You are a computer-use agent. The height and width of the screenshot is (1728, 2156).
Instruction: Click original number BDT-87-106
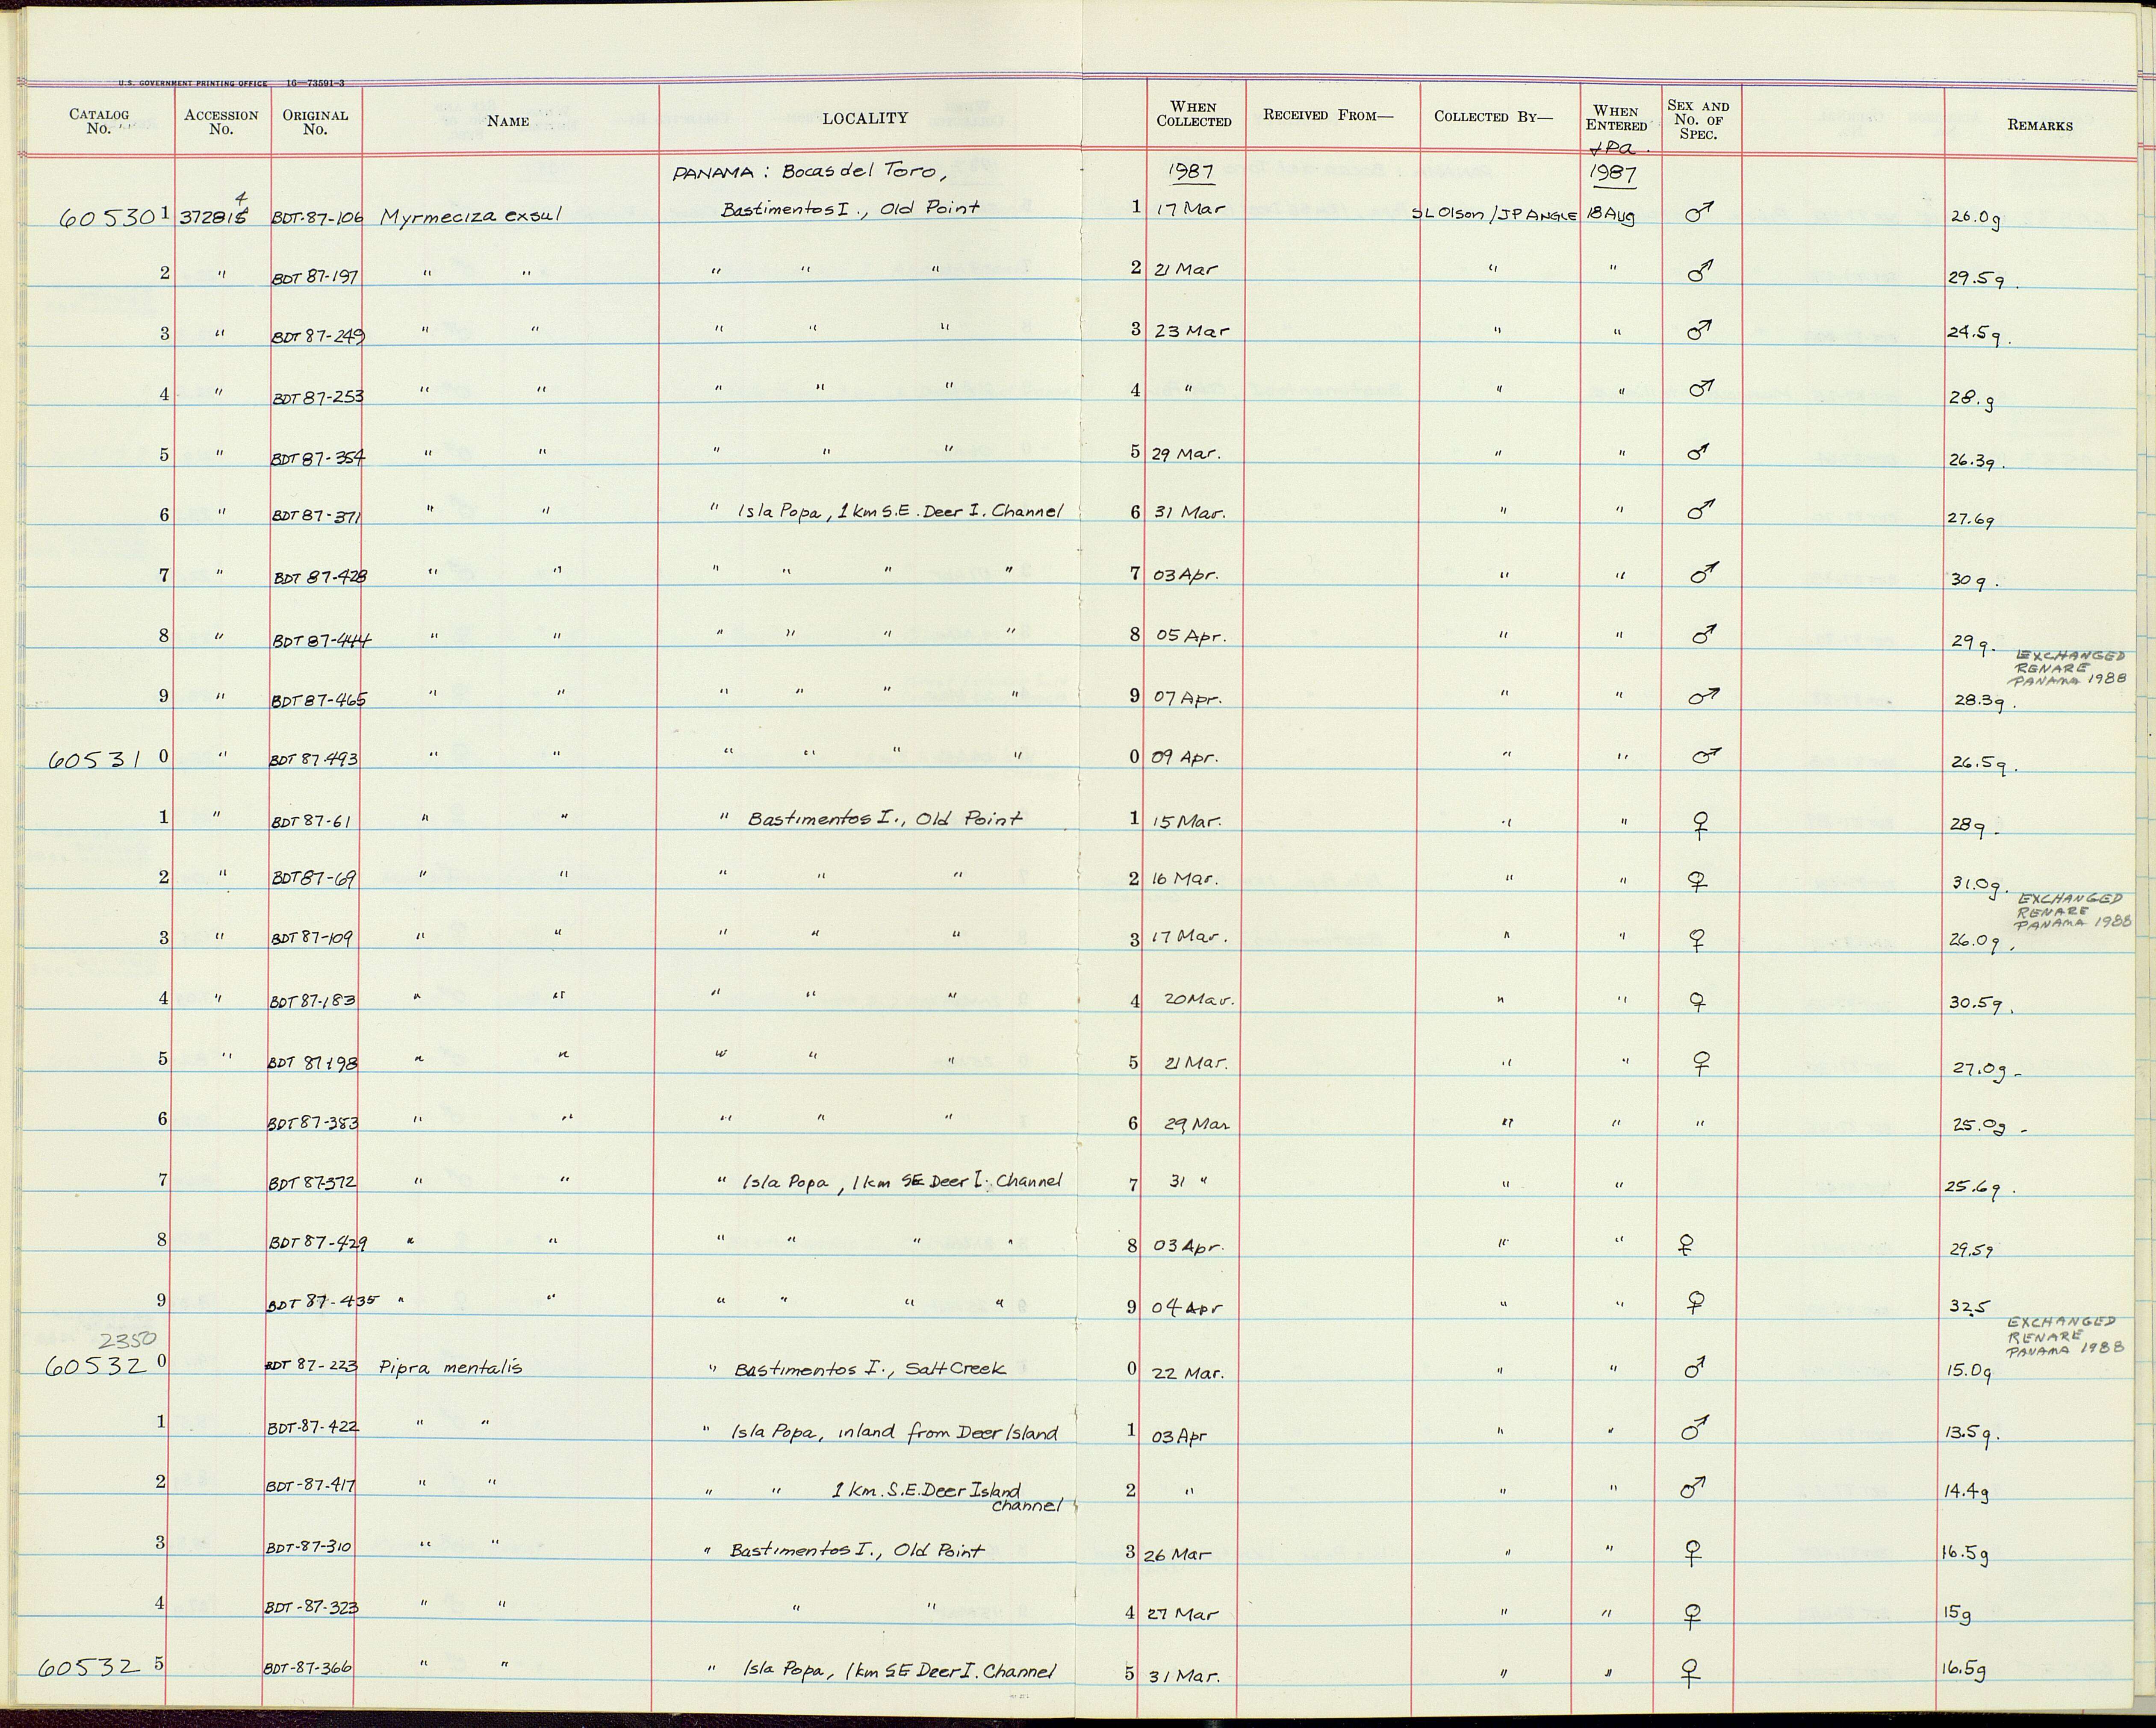[317, 217]
